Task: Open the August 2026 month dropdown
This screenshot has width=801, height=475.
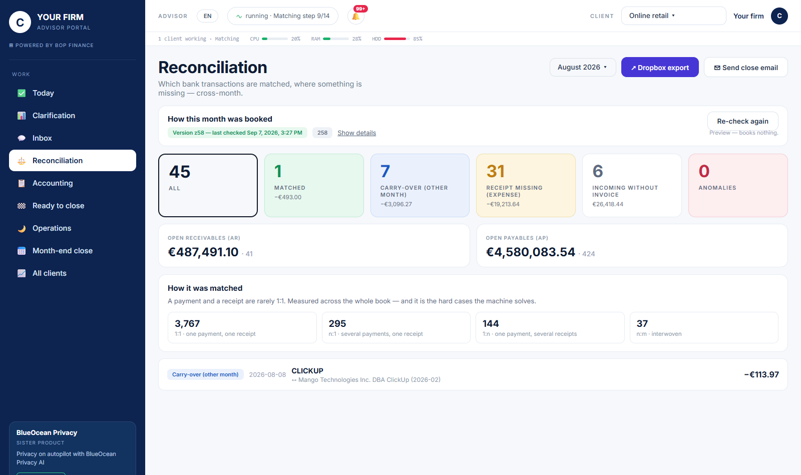Action: click(x=583, y=67)
